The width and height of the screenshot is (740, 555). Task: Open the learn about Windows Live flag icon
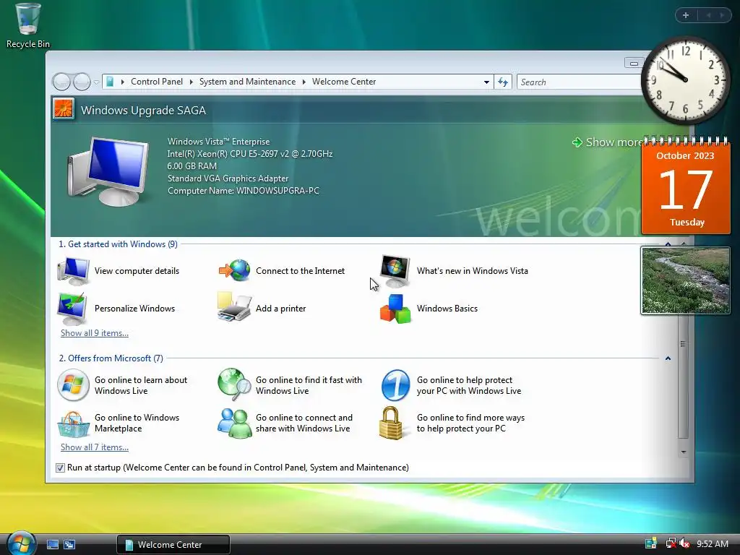[x=73, y=385]
